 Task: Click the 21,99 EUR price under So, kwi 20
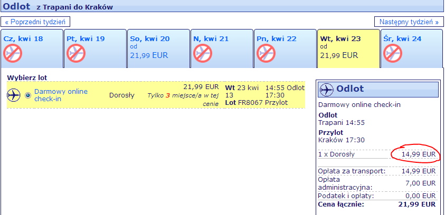149,55
